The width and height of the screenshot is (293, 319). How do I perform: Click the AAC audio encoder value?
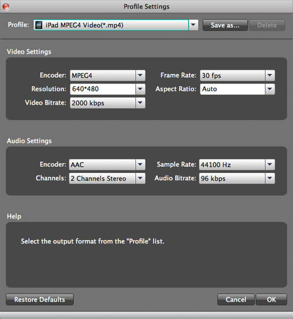pyautogui.click(x=77, y=165)
